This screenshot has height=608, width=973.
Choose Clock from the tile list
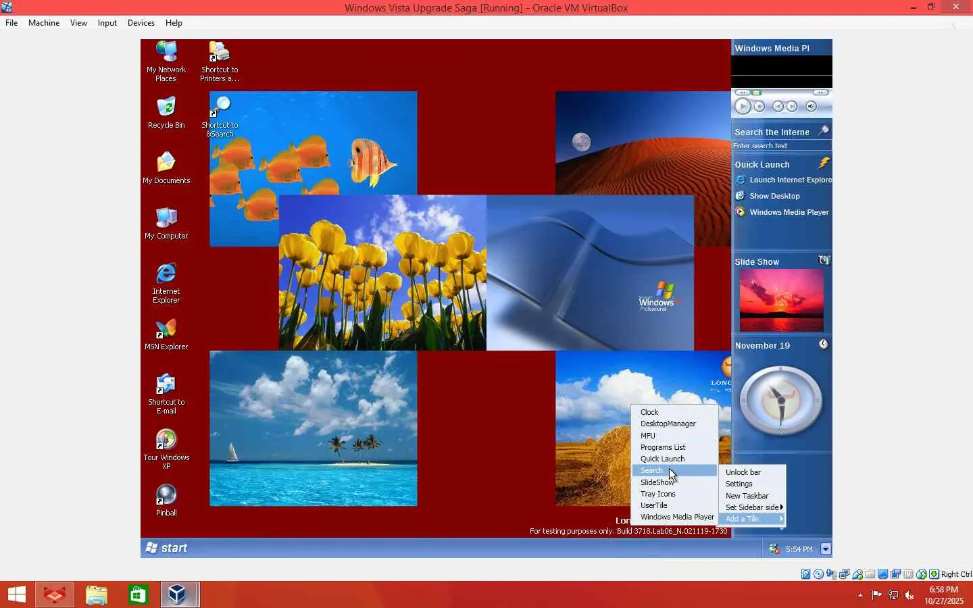[x=674, y=412]
